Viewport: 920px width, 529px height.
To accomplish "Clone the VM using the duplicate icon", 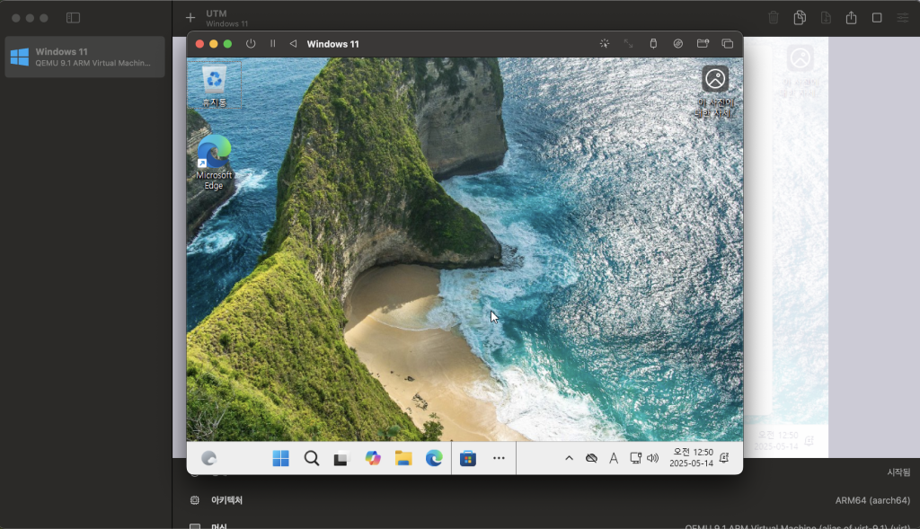I will [799, 18].
